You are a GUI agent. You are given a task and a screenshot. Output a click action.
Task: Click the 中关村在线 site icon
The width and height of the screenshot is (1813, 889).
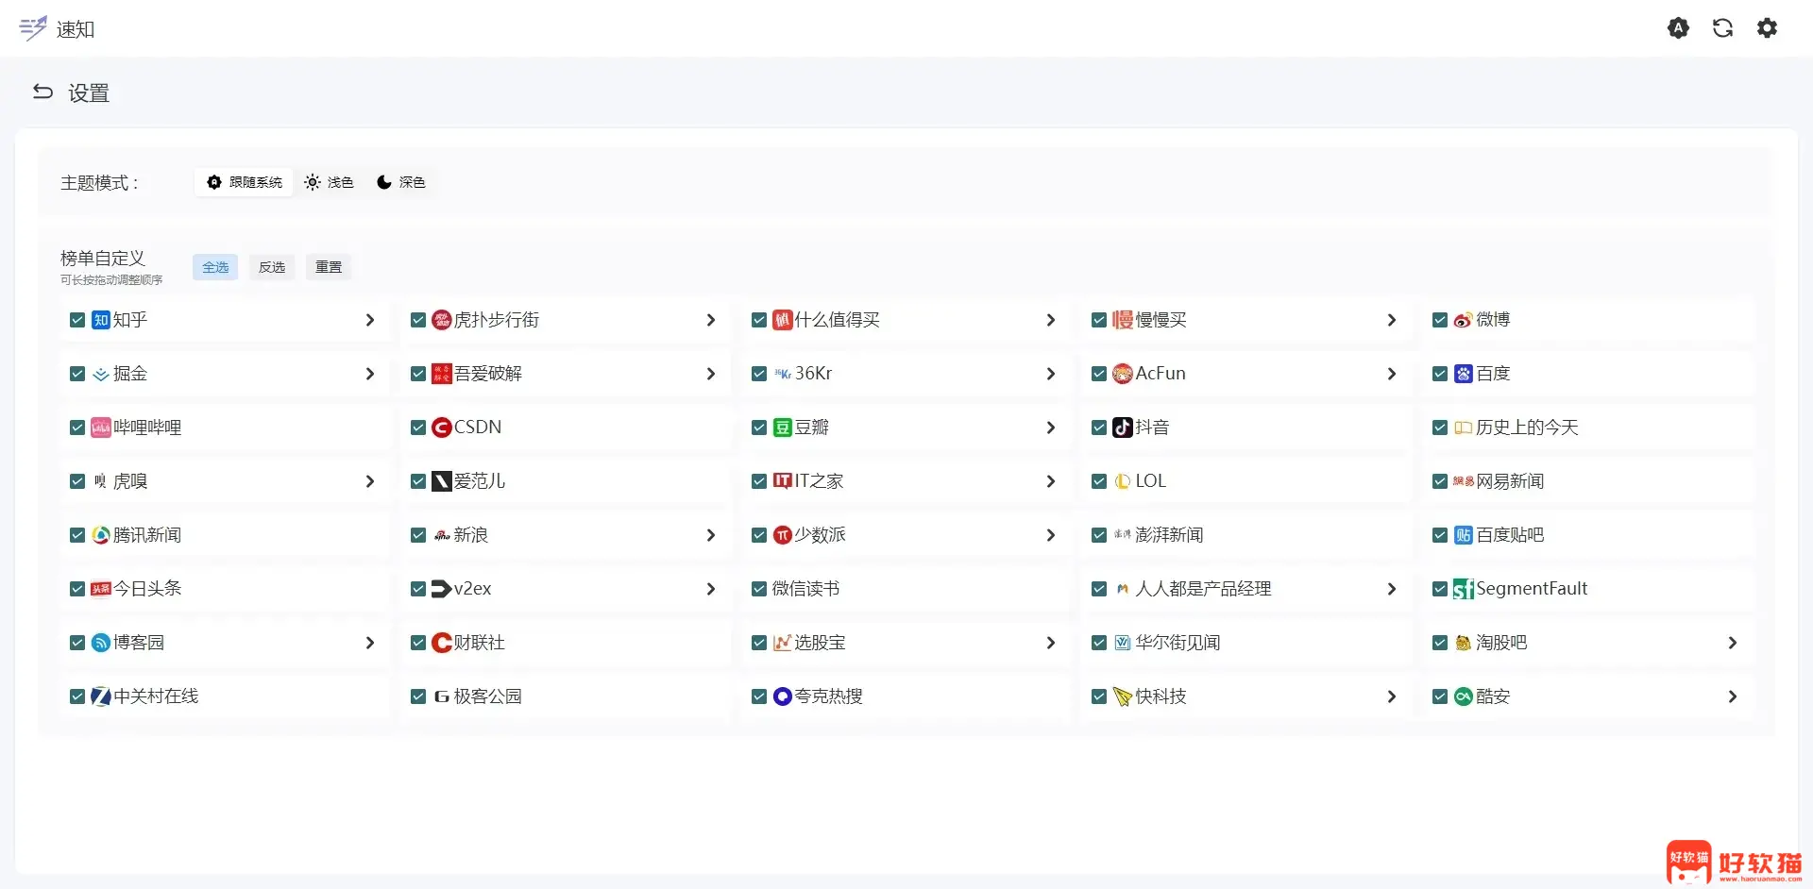pyautogui.click(x=101, y=696)
